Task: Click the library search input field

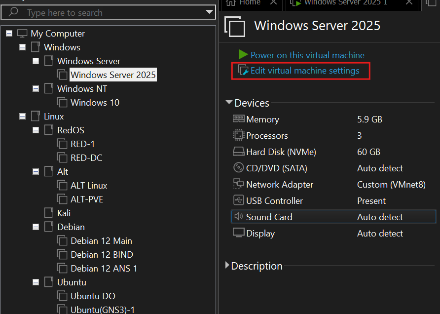Action: 109,12
